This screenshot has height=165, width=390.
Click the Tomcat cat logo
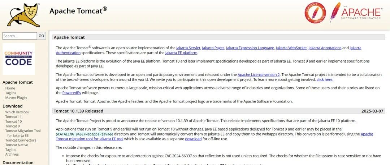[23, 15]
